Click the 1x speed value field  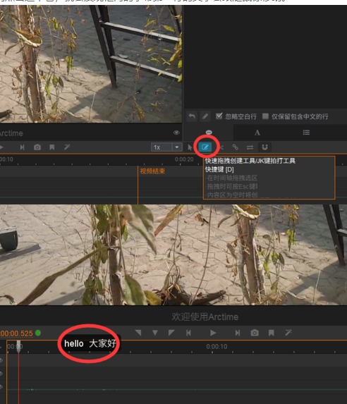[162, 147]
